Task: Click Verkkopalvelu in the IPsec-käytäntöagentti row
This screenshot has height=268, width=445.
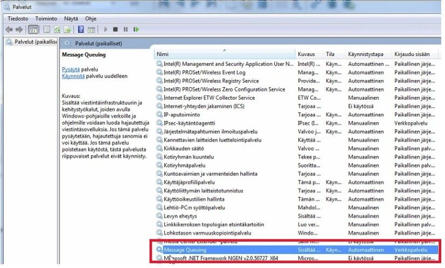Action: point(411,123)
